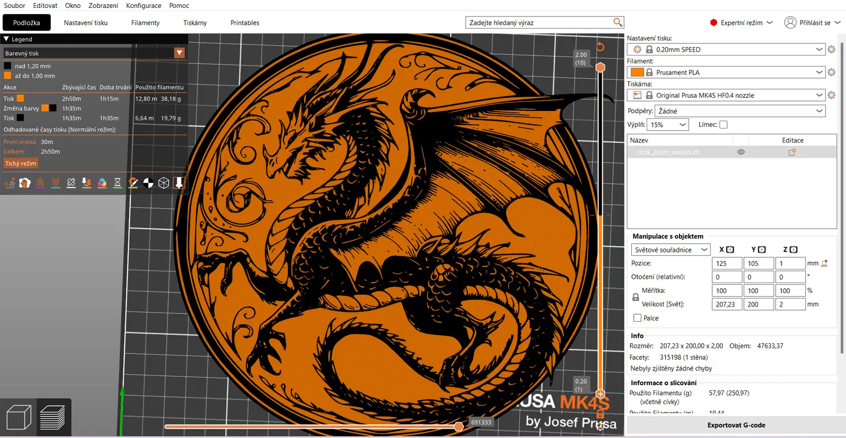Viewport: 846px width, 438px height.
Task: Open the Okno menu
Action: click(x=73, y=5)
